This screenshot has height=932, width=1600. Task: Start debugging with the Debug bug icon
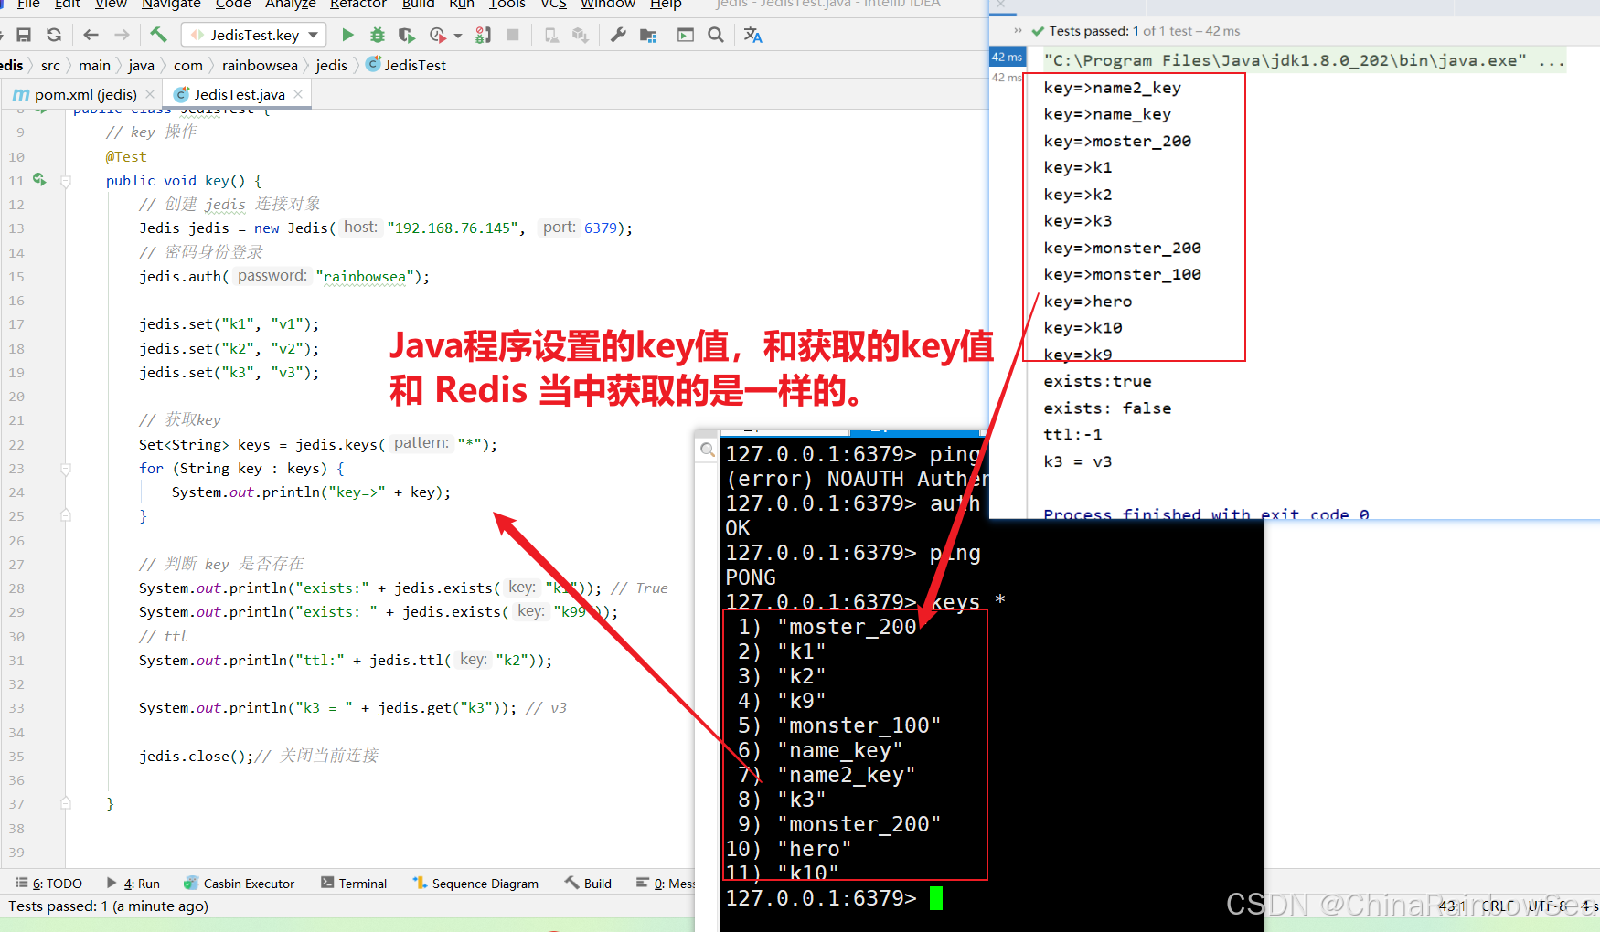pyautogui.click(x=377, y=35)
